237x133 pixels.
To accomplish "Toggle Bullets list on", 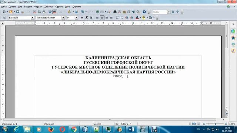I will click(122, 18).
